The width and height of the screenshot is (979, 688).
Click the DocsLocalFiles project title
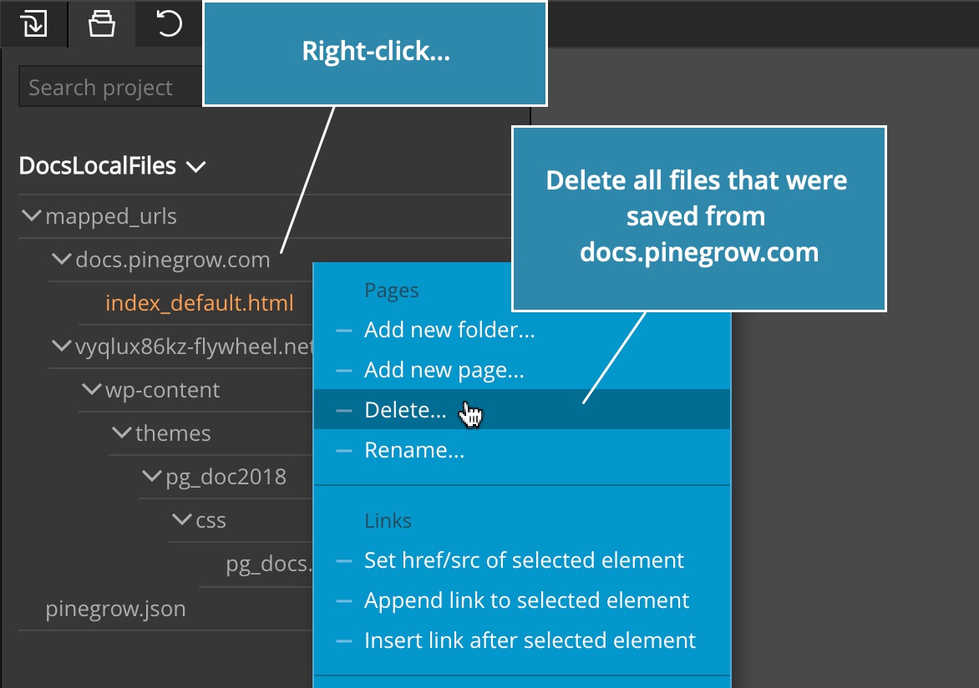(98, 166)
